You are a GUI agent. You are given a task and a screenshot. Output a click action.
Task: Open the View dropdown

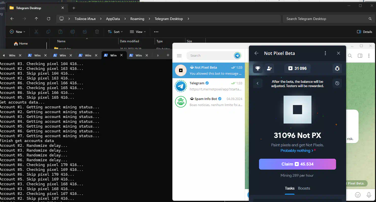click(138, 32)
